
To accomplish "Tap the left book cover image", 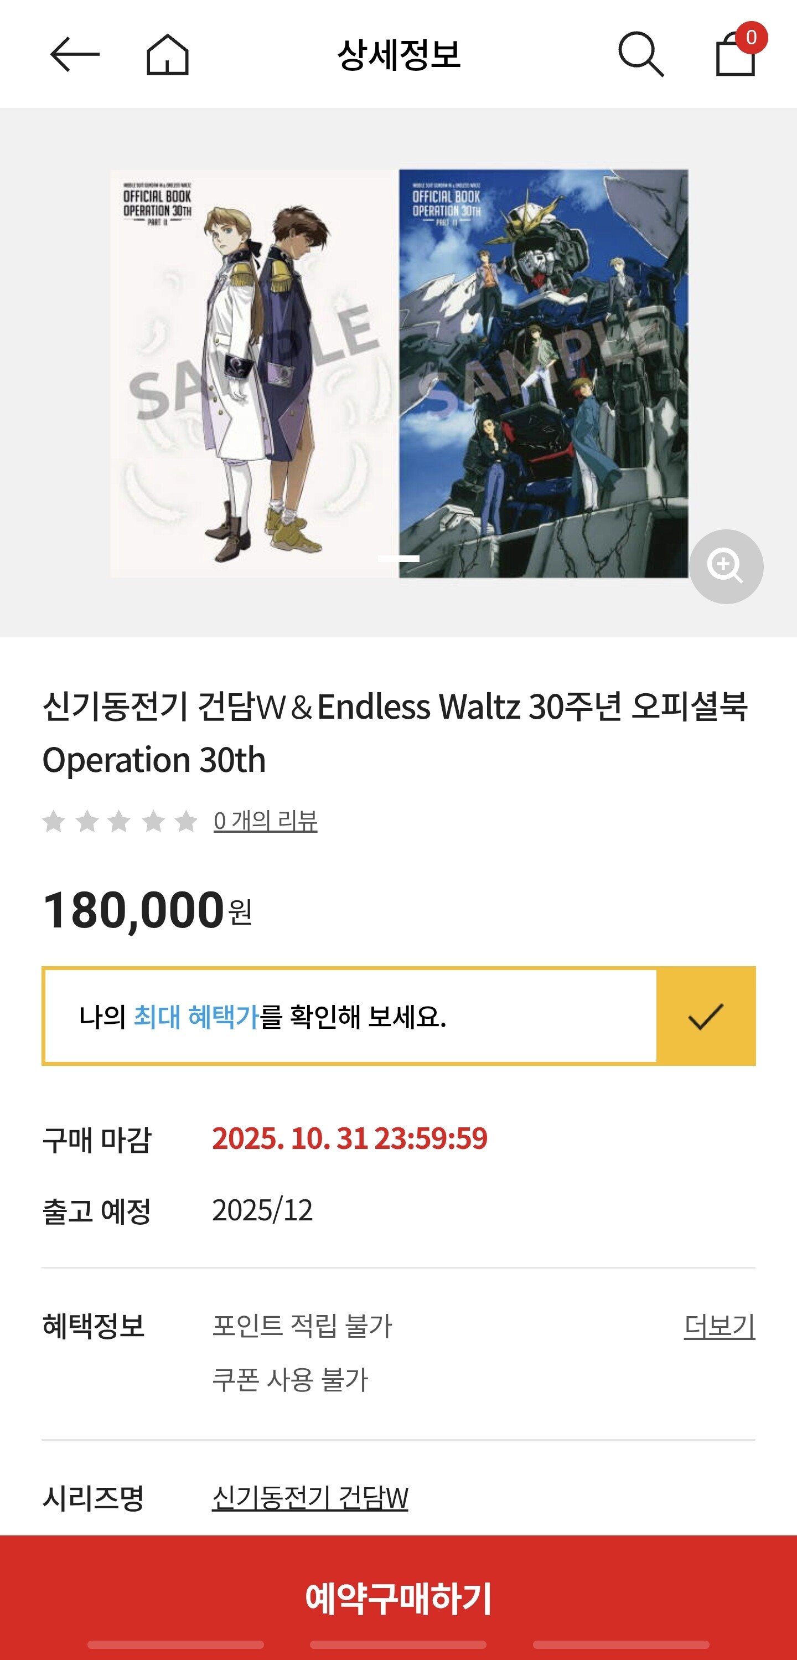I will (x=253, y=374).
